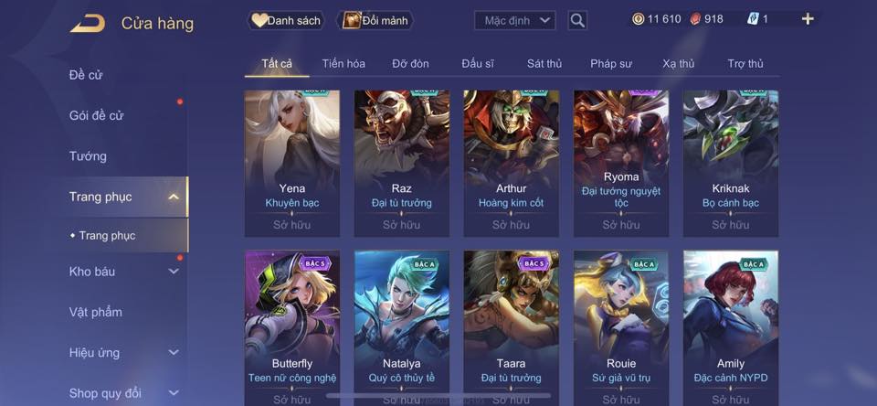The height and width of the screenshot is (406, 877).
Task: Collapse the Trang phục sidebar section
Action: 174,197
